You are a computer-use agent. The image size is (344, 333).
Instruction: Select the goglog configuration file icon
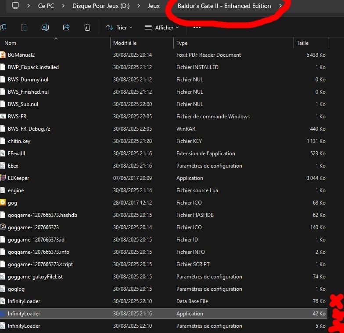[3, 289]
